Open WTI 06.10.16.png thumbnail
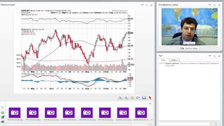Viewport: 224px width, 126px height. (105, 113)
